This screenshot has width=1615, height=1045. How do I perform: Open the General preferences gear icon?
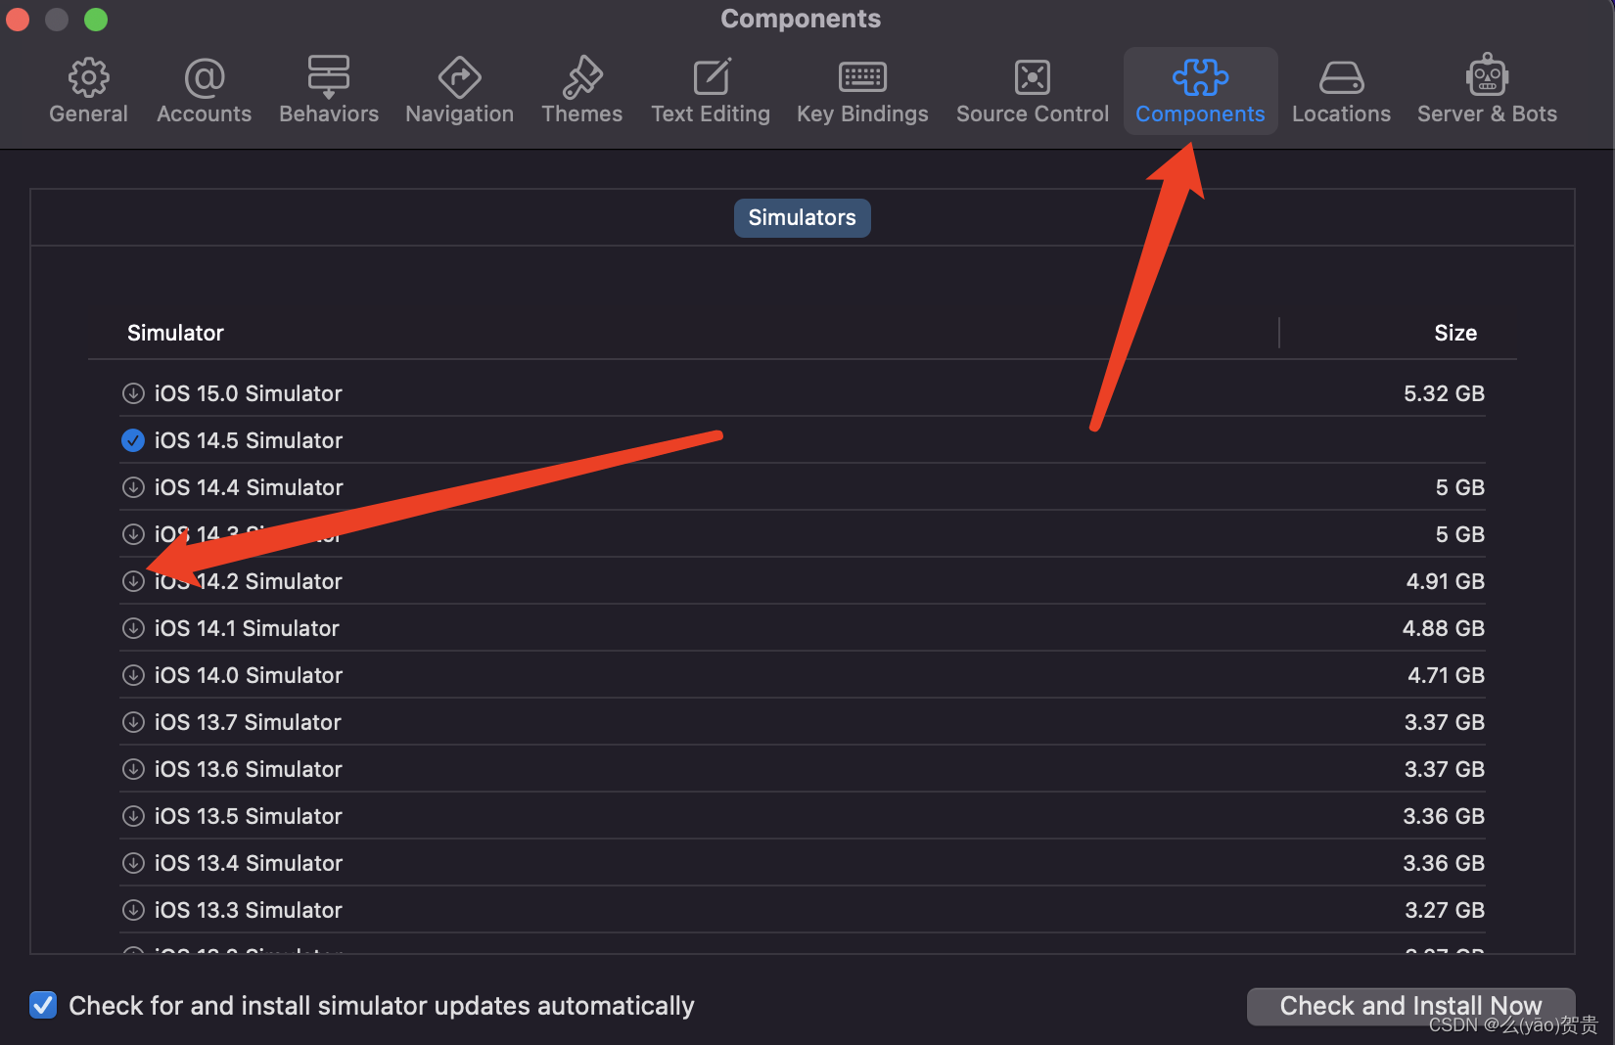coord(88,77)
